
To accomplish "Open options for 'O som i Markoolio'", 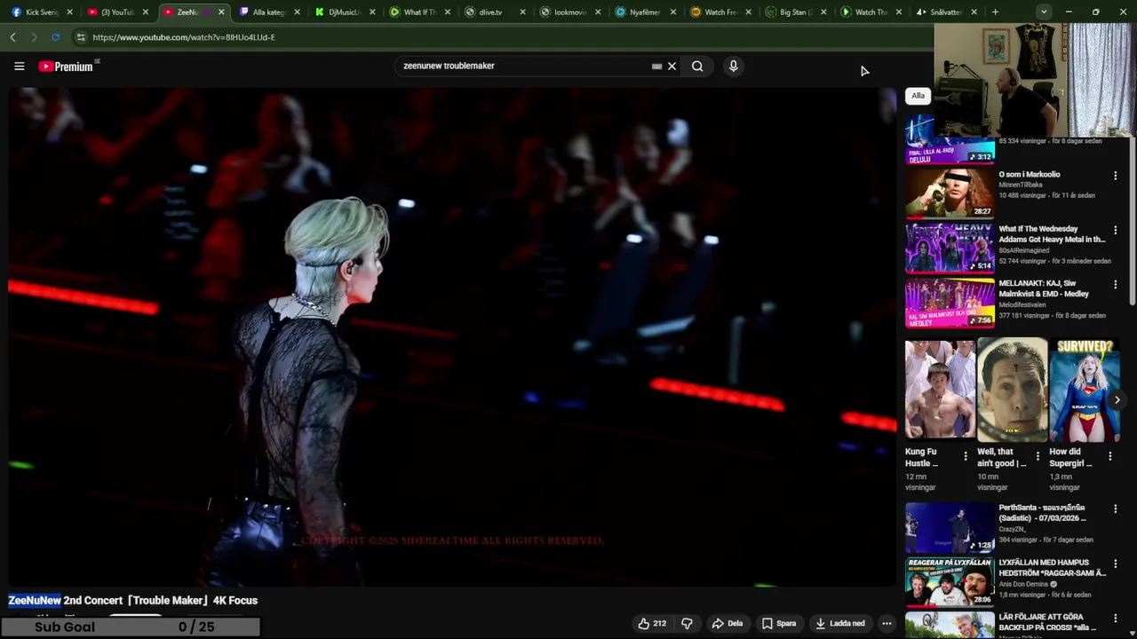I will pyautogui.click(x=1116, y=176).
